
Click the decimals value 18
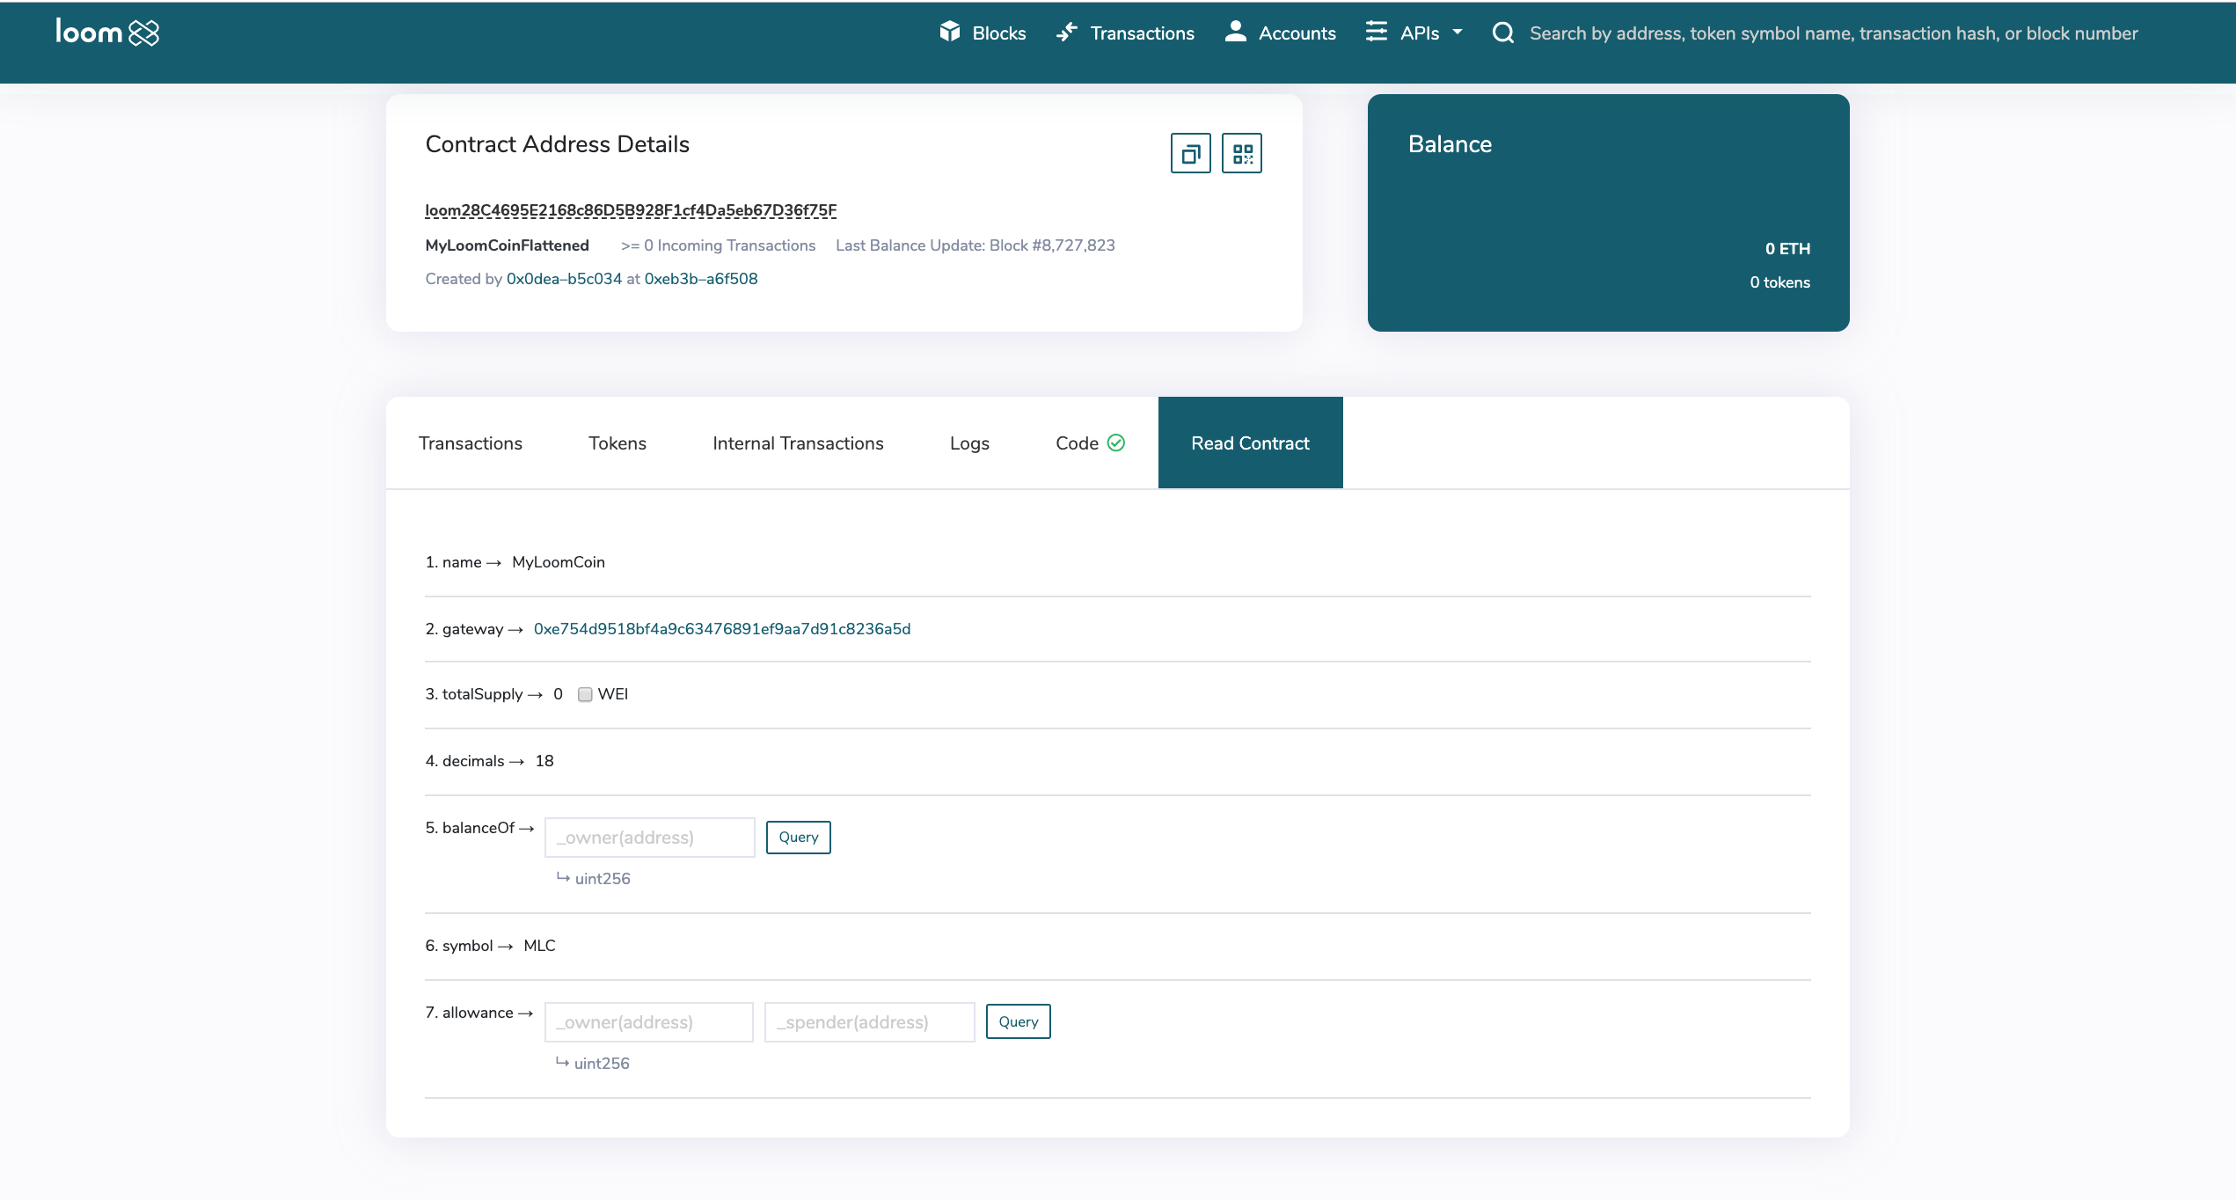(544, 761)
